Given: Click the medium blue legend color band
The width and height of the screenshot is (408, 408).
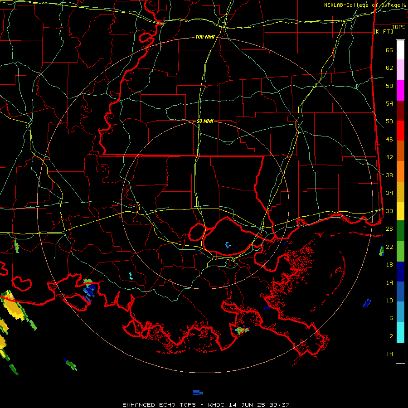Looking at the screenshot, I should click(400, 291).
